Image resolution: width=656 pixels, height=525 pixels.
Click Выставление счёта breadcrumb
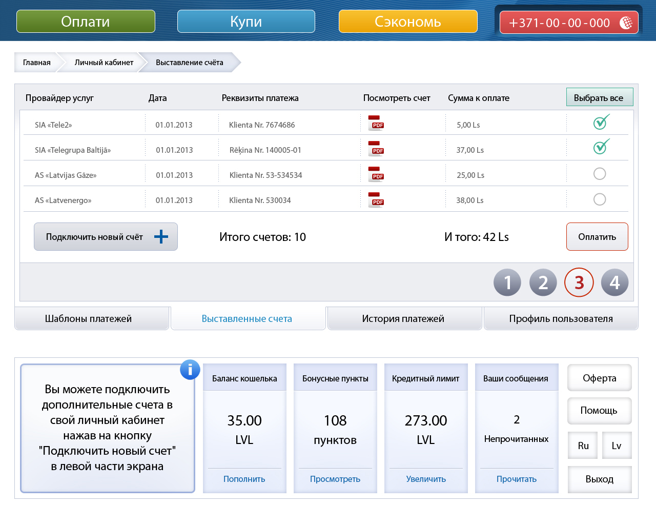190,63
